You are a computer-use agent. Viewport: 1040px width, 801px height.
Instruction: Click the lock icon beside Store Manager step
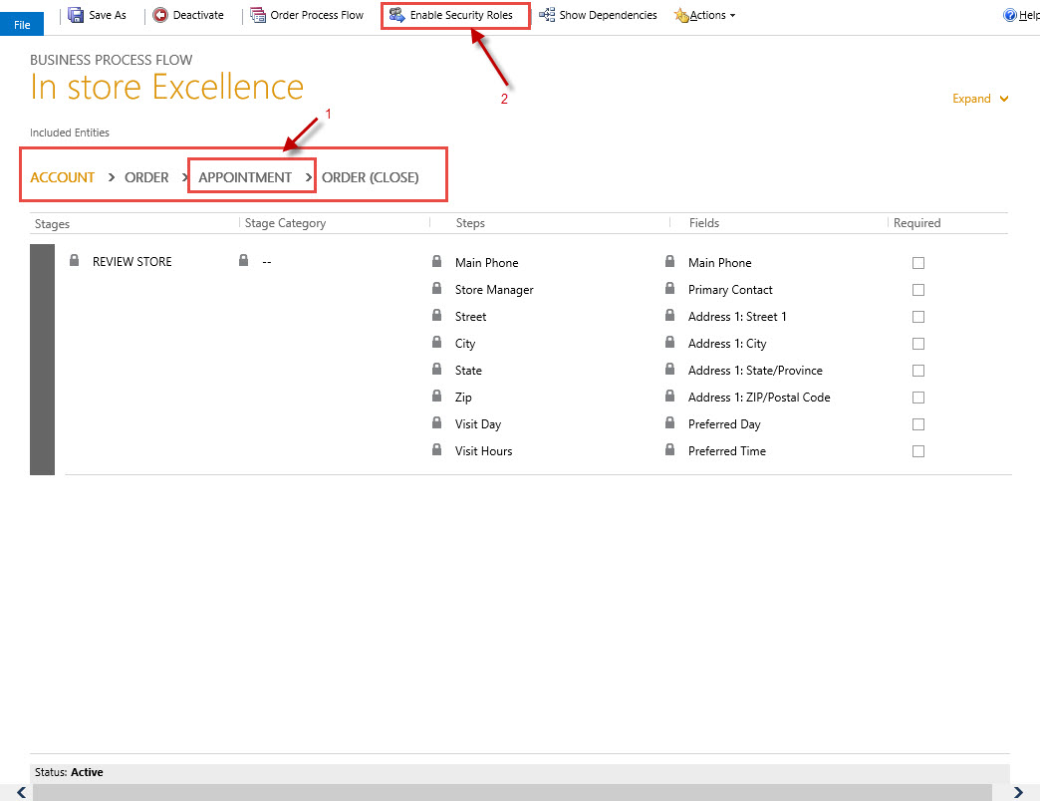pyautogui.click(x=436, y=289)
